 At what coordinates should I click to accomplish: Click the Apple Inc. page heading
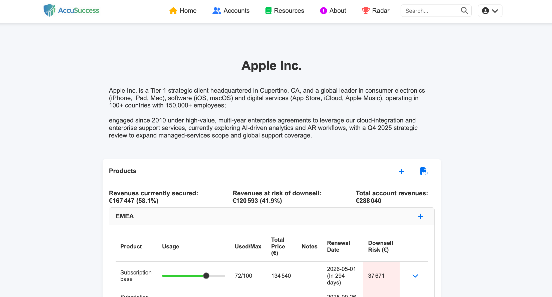tap(271, 66)
